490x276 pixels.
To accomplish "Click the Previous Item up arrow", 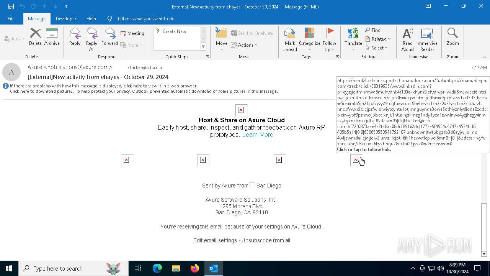I will 44,6.
